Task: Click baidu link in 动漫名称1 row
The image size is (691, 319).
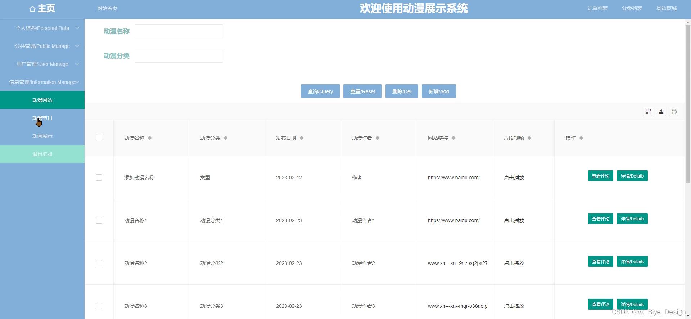Action: [454, 220]
